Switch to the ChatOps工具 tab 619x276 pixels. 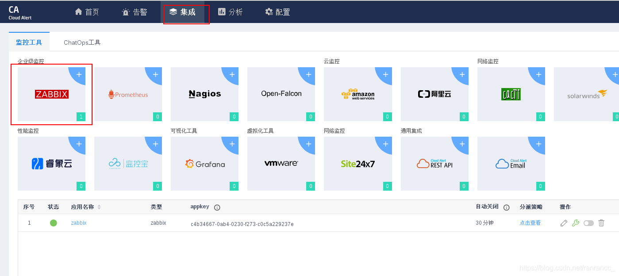[x=81, y=42]
